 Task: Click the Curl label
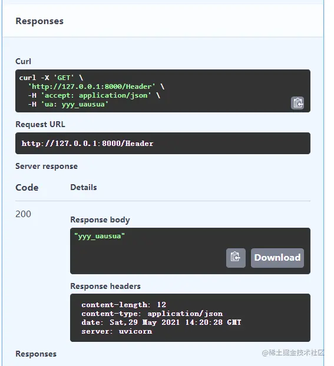(x=23, y=61)
